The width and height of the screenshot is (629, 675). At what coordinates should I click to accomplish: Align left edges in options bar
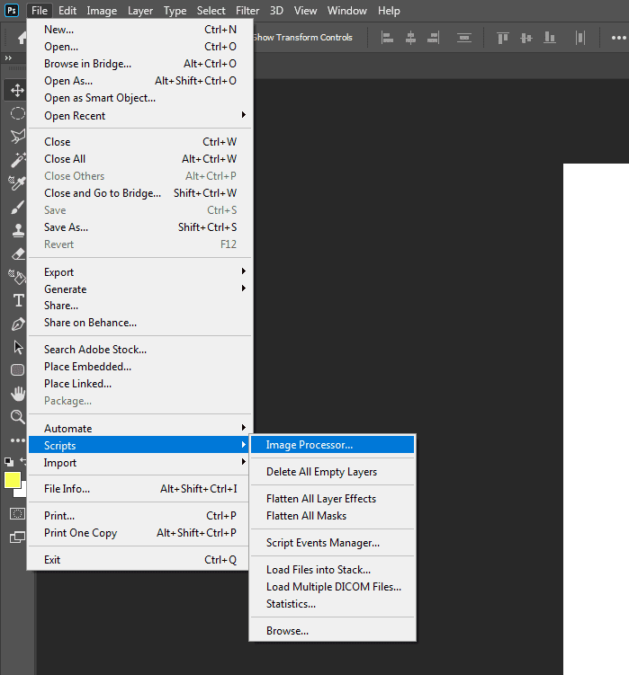pyautogui.click(x=387, y=38)
